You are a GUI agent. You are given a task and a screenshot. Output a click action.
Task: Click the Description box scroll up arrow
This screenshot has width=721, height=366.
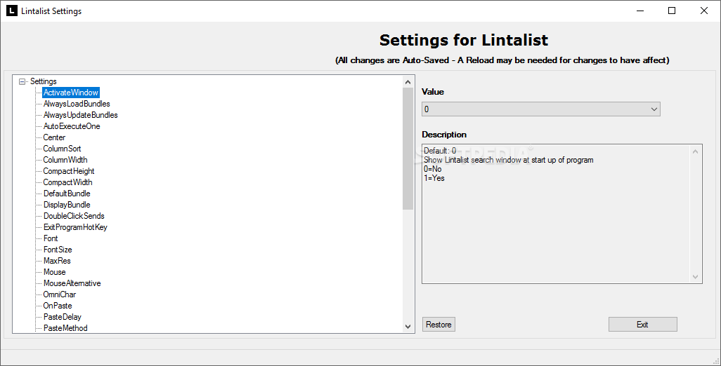tap(695, 151)
